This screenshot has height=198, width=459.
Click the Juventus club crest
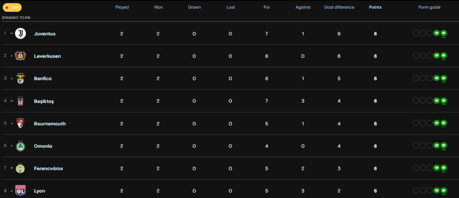click(x=20, y=34)
